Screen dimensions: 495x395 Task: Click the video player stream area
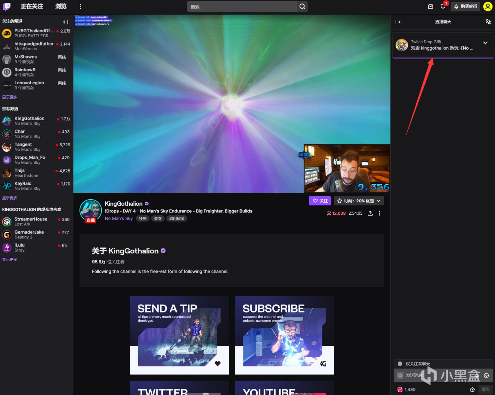[232, 104]
